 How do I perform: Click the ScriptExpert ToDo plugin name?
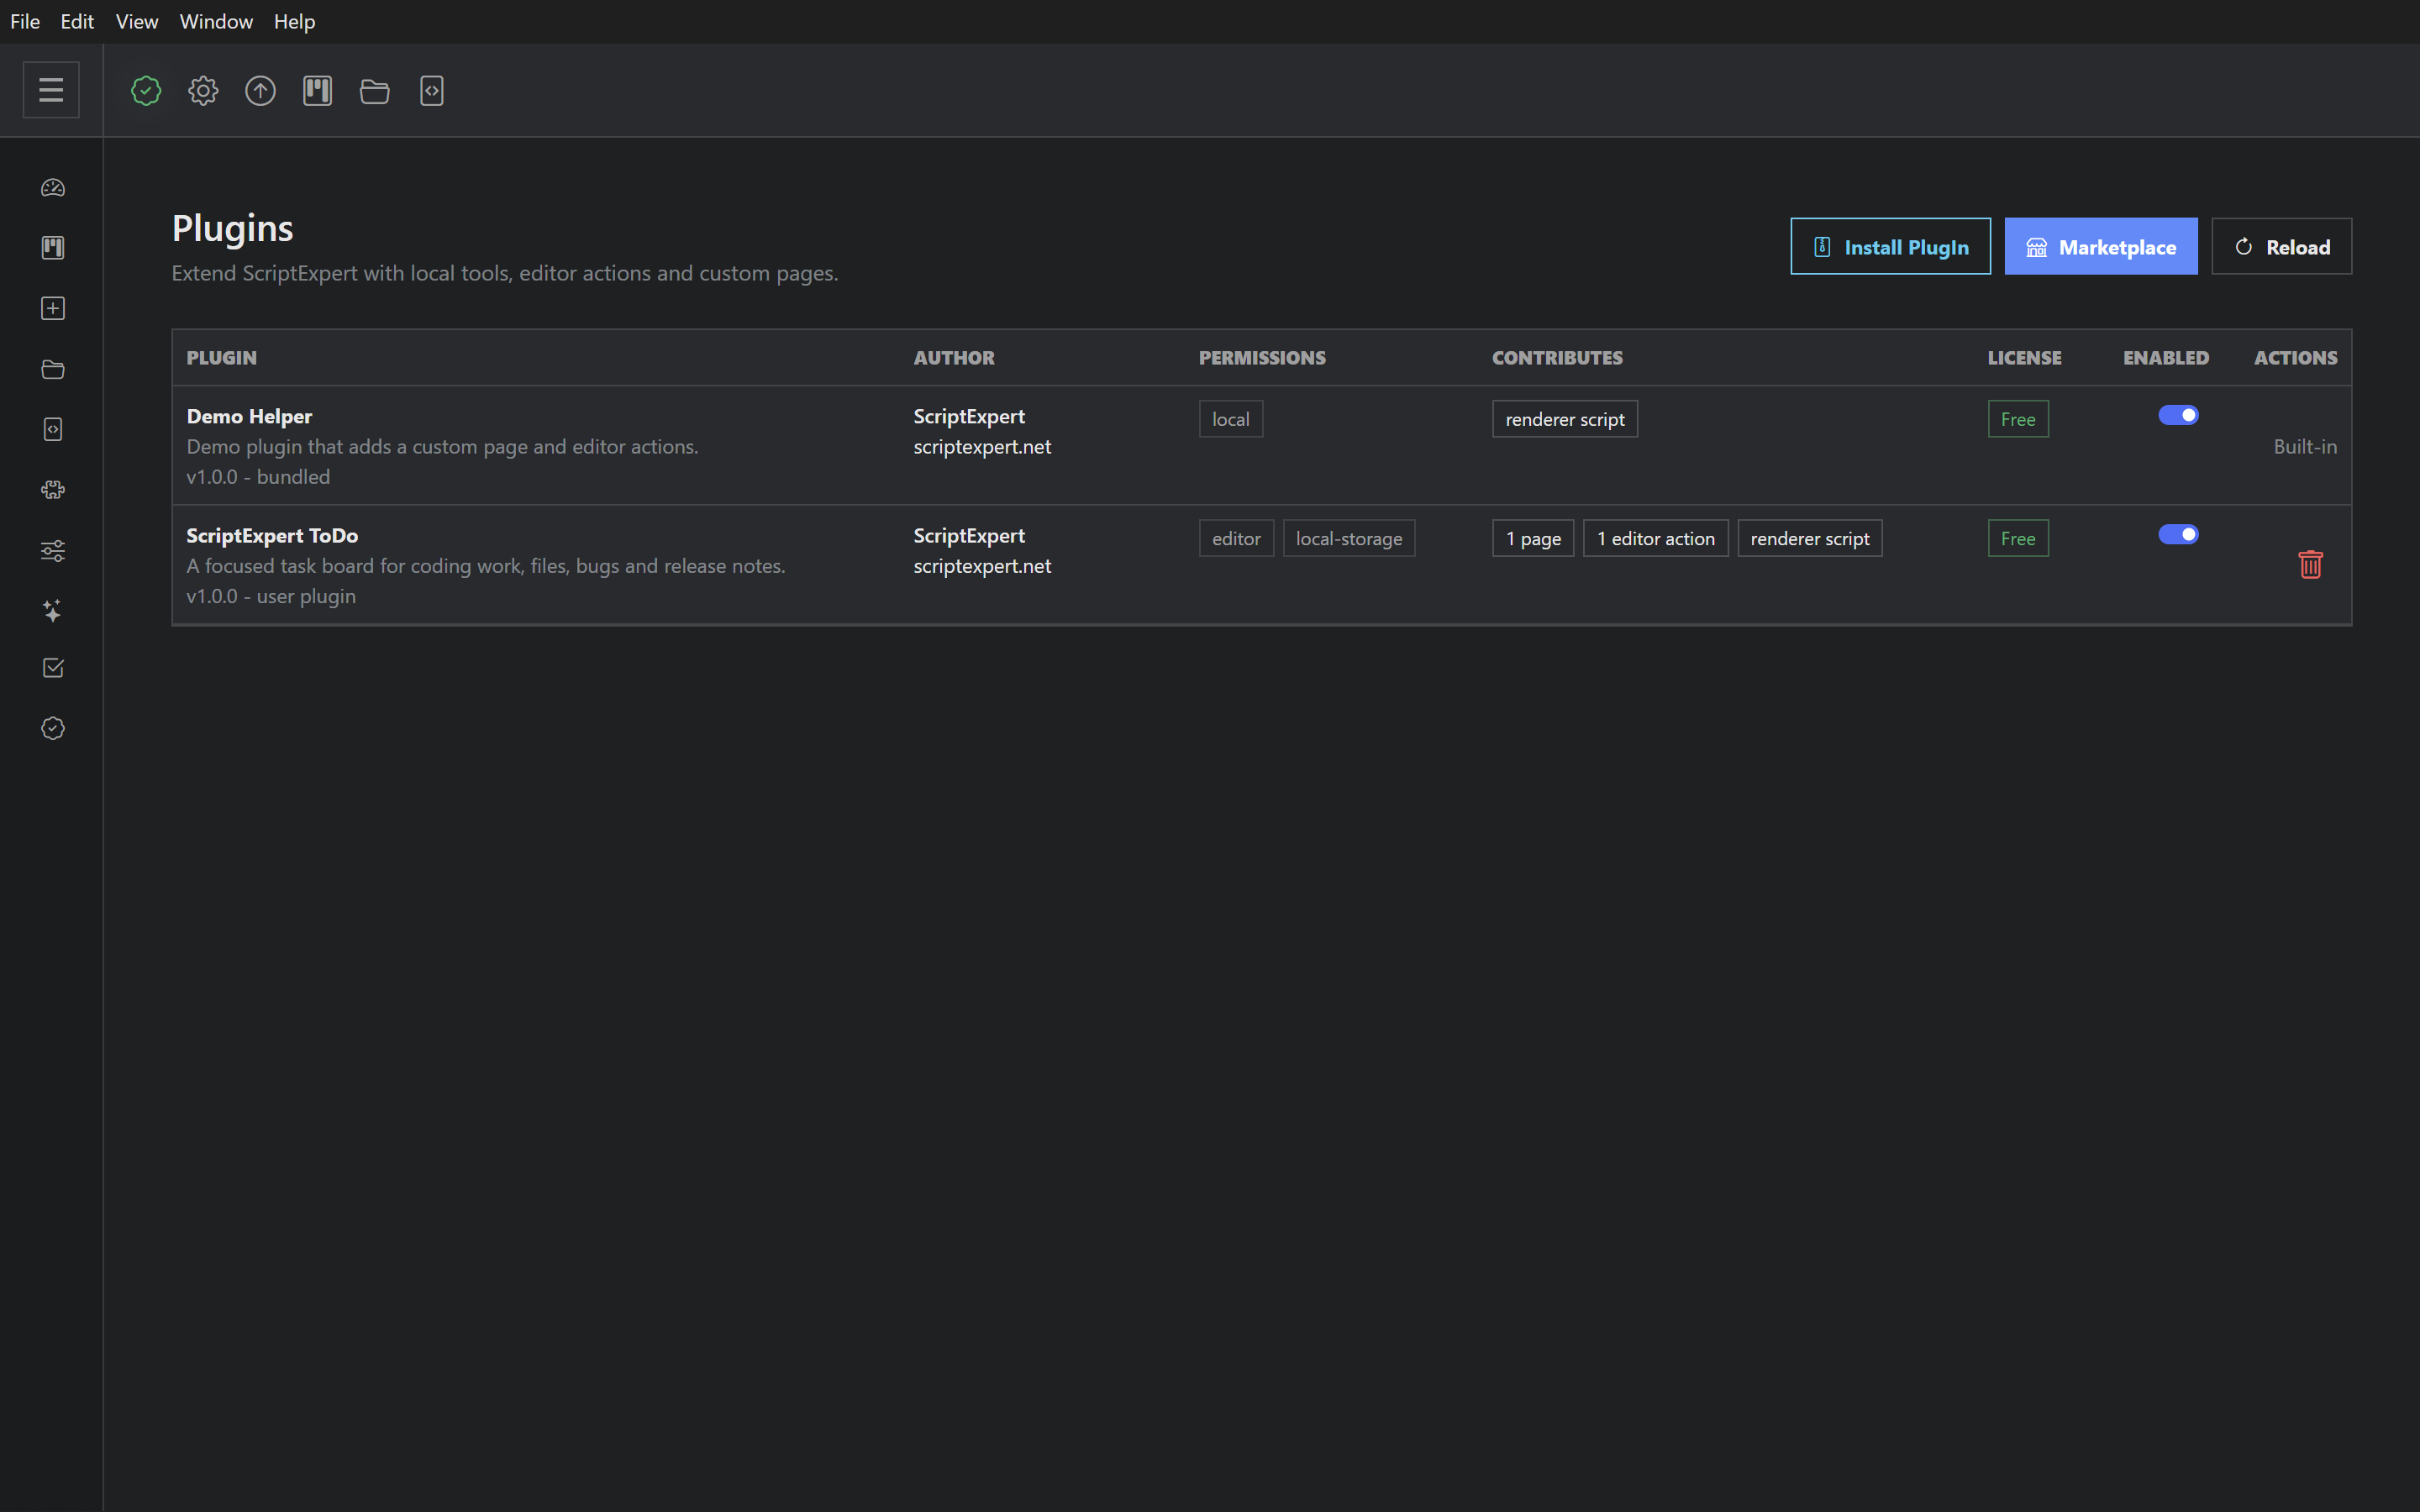point(272,536)
